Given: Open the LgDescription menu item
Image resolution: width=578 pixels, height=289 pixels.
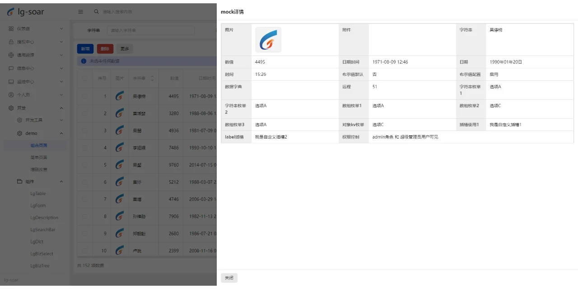Looking at the screenshot, I should (35, 218).
